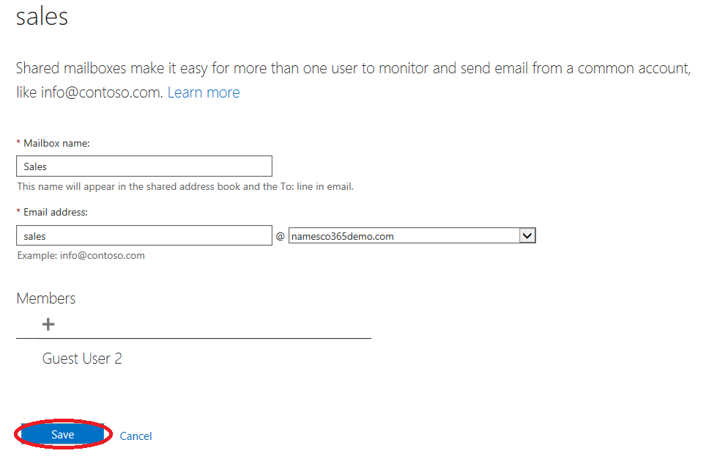Click the Email address label
Viewport: 709px width, 470px height.
(x=55, y=212)
